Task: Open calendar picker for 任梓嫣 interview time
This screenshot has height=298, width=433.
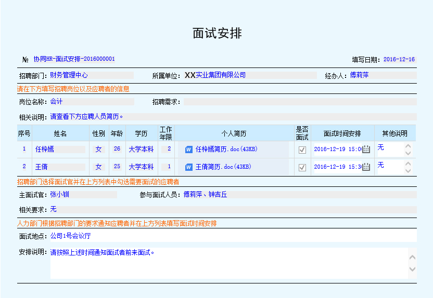Action: pos(366,150)
